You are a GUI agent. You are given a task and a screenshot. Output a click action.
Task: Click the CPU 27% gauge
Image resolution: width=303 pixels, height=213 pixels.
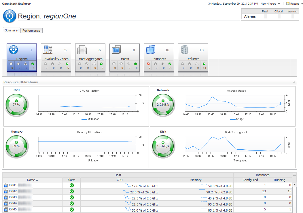click(x=16, y=105)
